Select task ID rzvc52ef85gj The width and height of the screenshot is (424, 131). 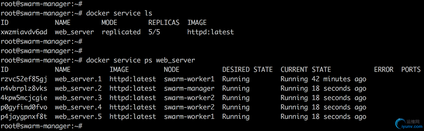[x=24, y=79]
